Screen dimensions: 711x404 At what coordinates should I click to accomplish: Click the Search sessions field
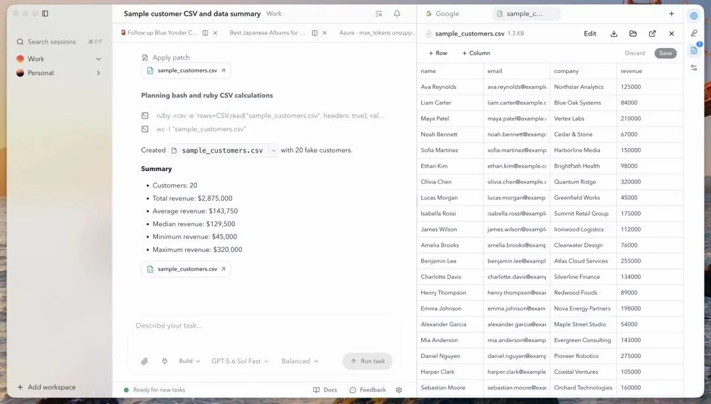[59, 41]
